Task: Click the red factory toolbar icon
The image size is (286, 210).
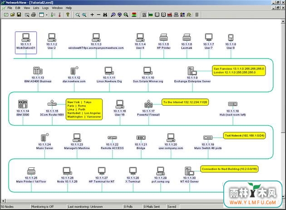Action: pyautogui.click(x=170, y=15)
